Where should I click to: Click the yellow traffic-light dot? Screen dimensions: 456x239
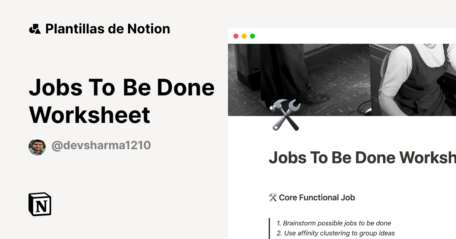click(x=244, y=36)
